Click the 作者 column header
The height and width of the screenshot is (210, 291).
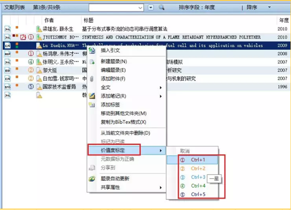click(49, 20)
